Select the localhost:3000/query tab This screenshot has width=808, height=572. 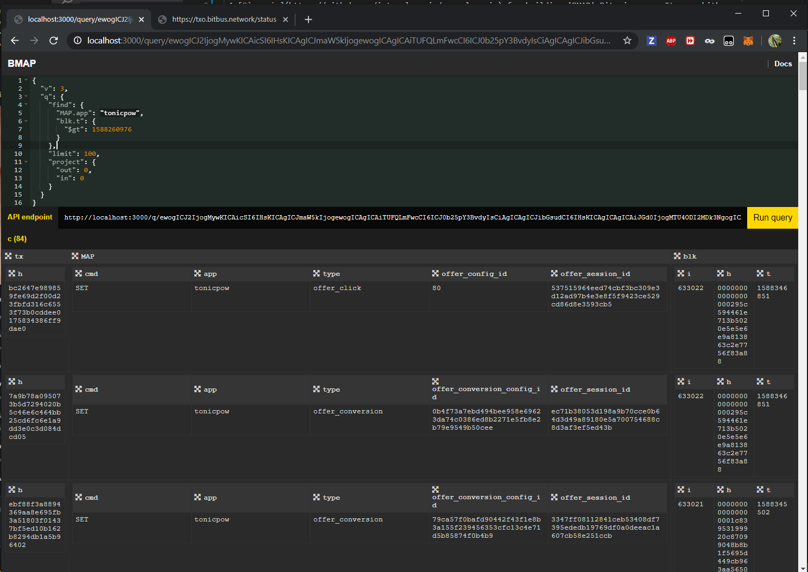click(x=80, y=20)
